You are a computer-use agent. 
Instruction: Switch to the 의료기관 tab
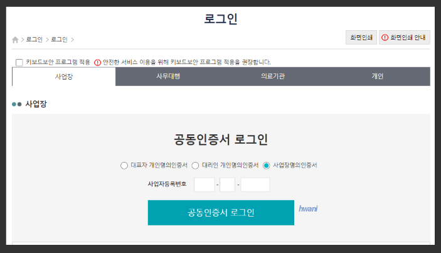(x=273, y=77)
